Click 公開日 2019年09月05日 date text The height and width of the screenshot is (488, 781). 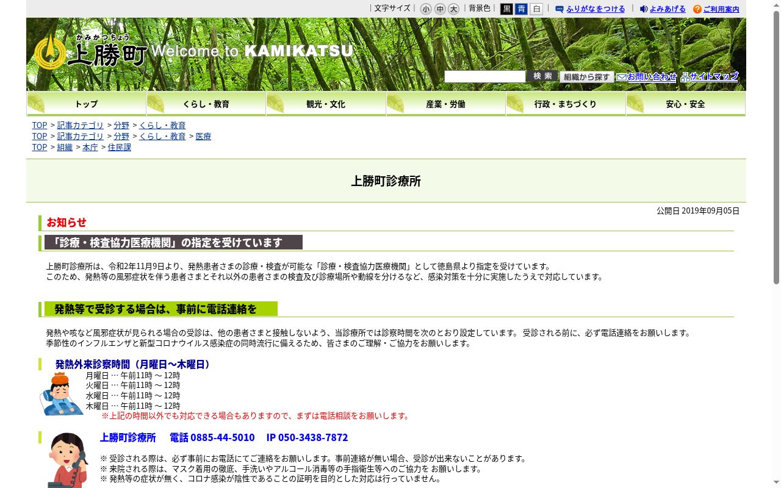(698, 210)
